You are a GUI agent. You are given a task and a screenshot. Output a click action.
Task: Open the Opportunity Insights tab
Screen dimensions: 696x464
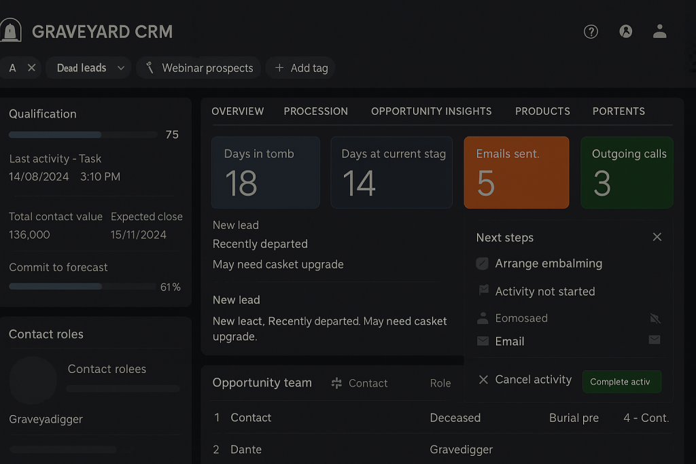click(431, 111)
